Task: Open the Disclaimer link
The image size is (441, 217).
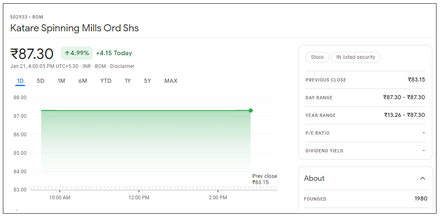Action: (122, 66)
